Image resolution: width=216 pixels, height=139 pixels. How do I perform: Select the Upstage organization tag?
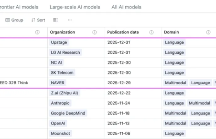59,42
